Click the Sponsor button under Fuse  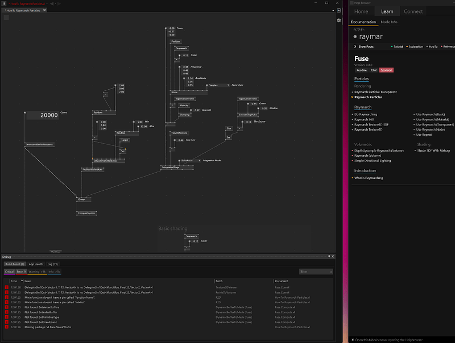point(386,70)
